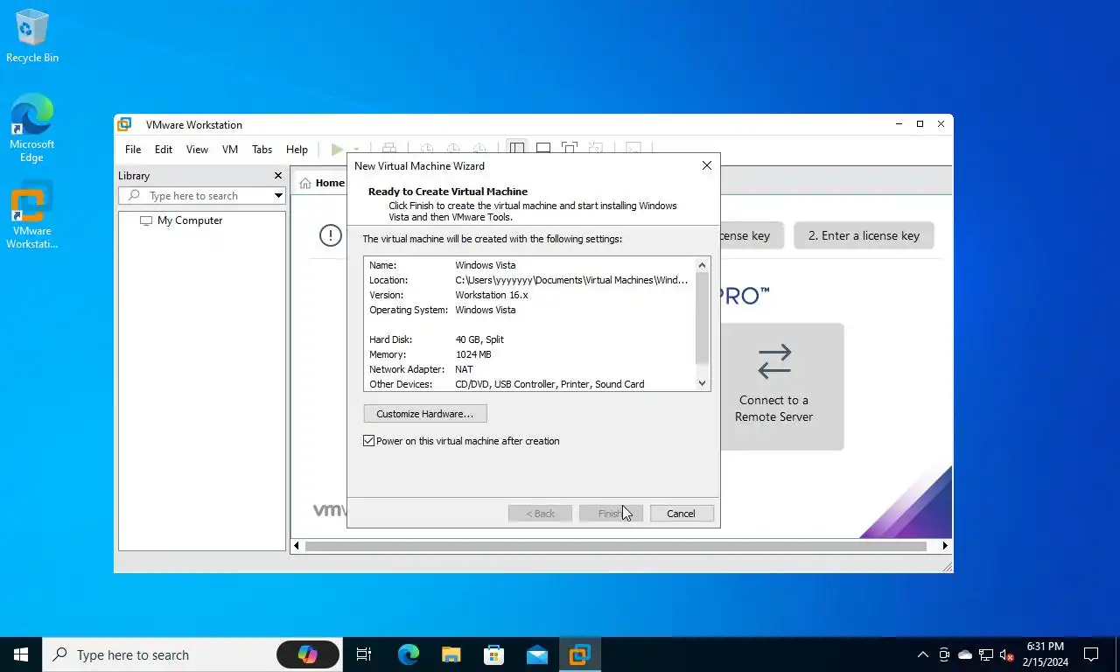This screenshot has width=1120, height=672.
Task: Click the Home page horizontal scrollbar thumb
Action: [x=615, y=546]
